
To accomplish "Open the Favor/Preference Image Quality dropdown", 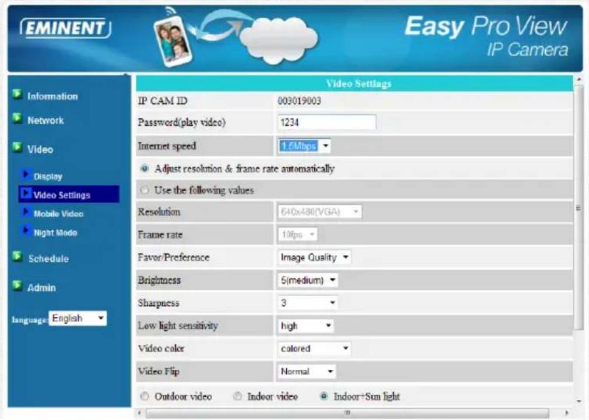I will click(x=314, y=257).
